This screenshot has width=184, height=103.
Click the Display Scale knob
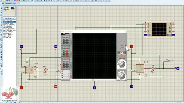point(122,64)
